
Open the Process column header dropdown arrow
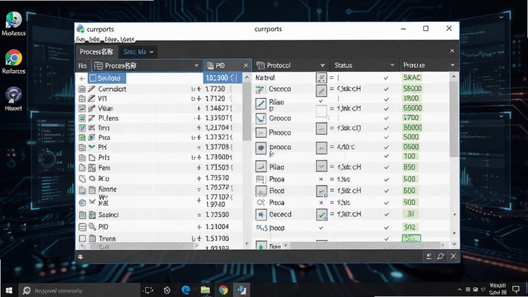click(196, 65)
